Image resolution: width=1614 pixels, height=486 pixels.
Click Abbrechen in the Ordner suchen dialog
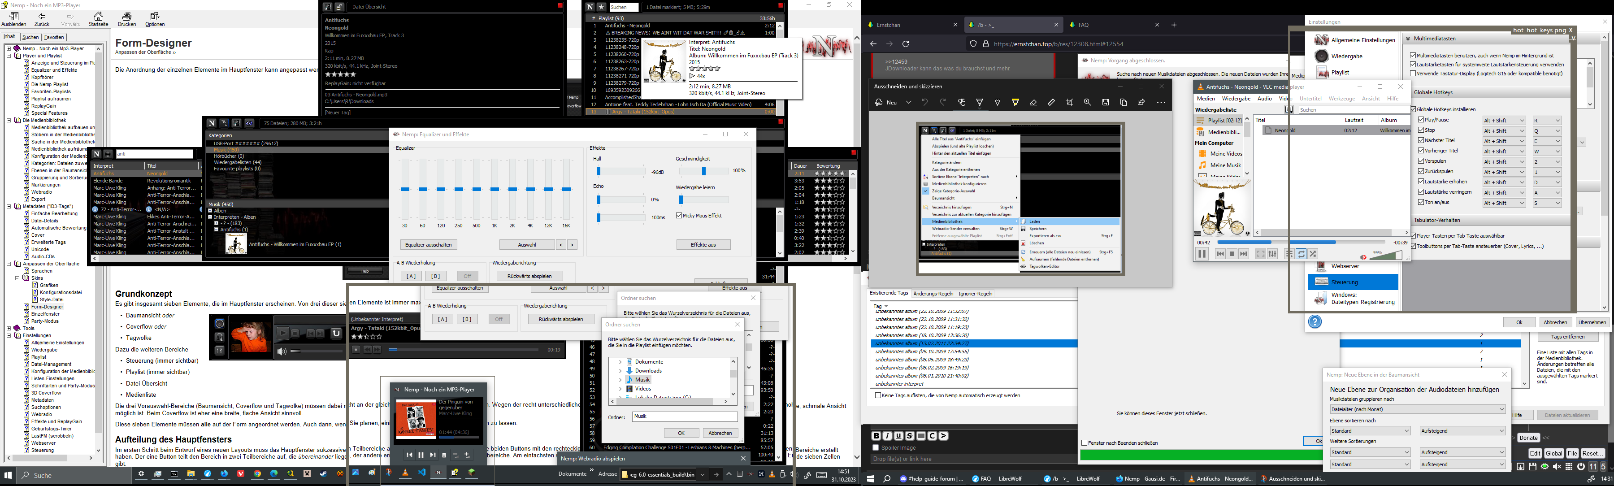(720, 434)
